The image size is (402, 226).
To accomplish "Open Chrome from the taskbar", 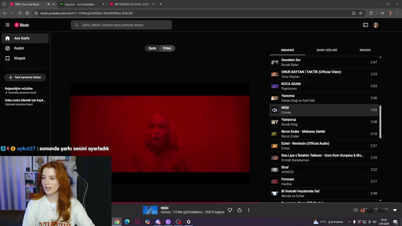I will [x=117, y=222].
